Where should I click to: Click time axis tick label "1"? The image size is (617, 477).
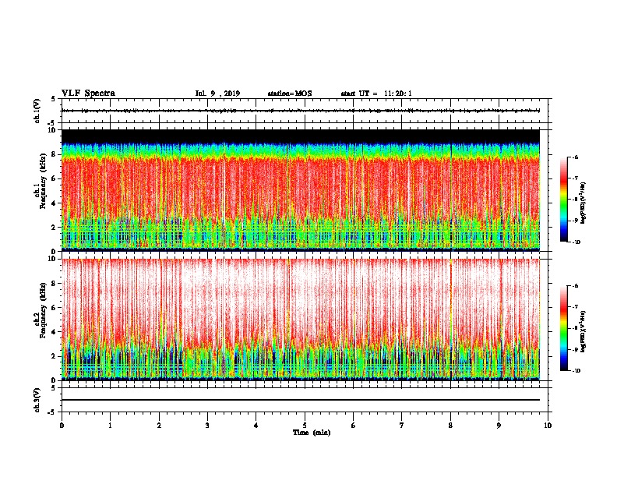click(x=110, y=426)
